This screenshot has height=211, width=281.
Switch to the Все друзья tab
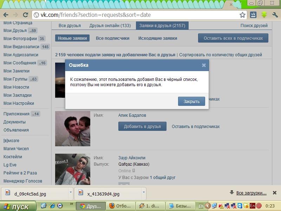[x=70, y=26]
